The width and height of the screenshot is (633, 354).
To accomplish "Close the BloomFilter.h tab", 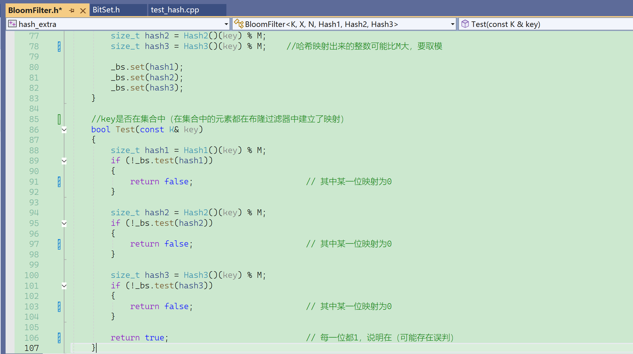I will 83,11.
